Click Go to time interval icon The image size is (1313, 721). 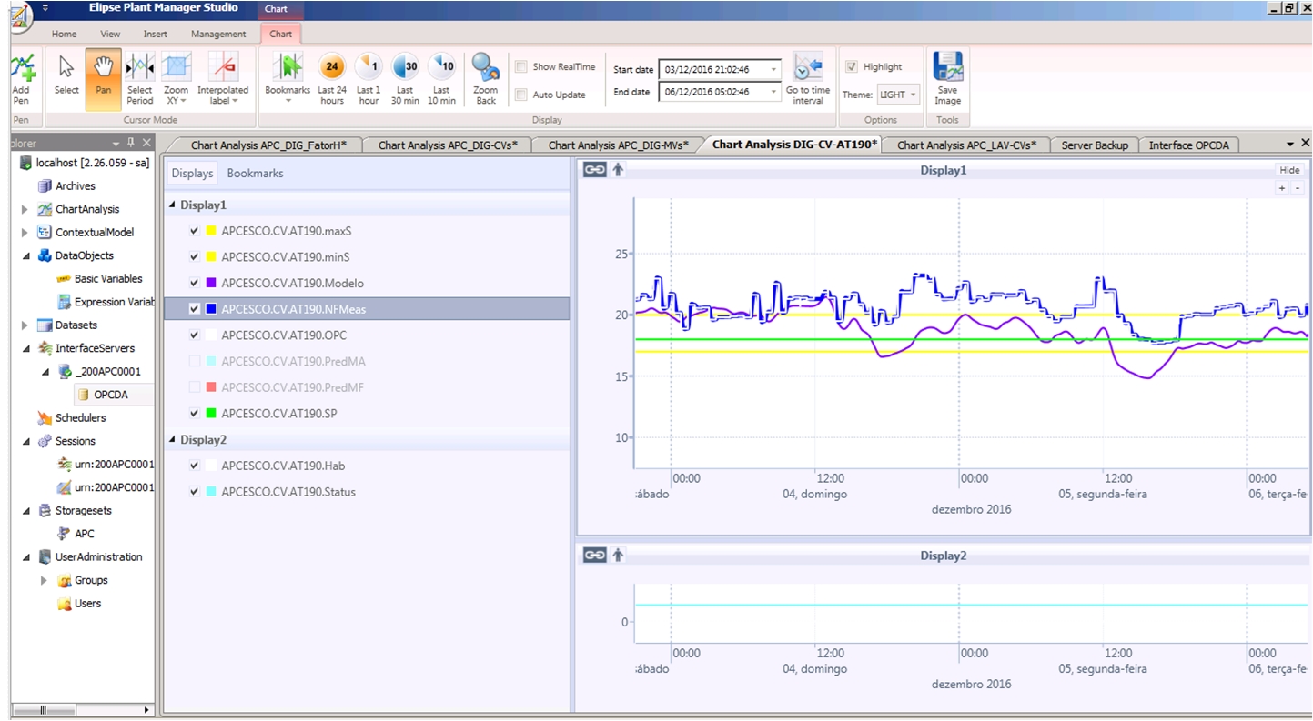(x=808, y=67)
